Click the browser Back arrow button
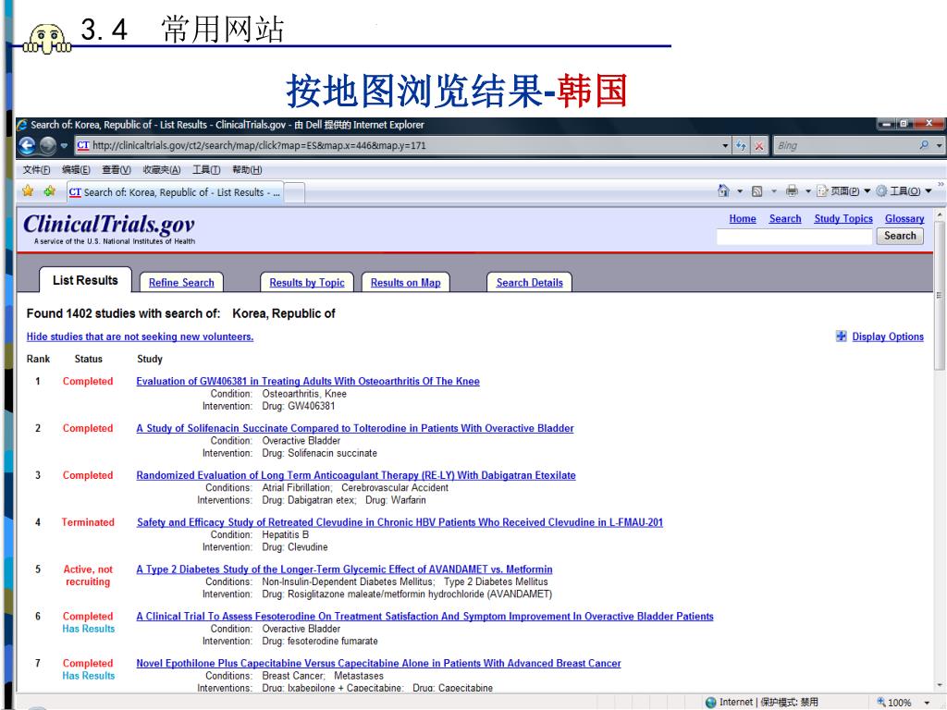Viewport: 947px width, 710px height. [x=27, y=145]
